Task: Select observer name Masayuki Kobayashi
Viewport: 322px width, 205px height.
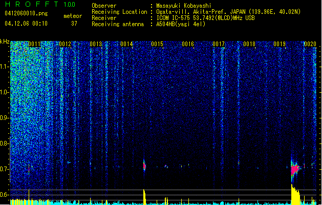Action: pyautogui.click(x=184, y=6)
